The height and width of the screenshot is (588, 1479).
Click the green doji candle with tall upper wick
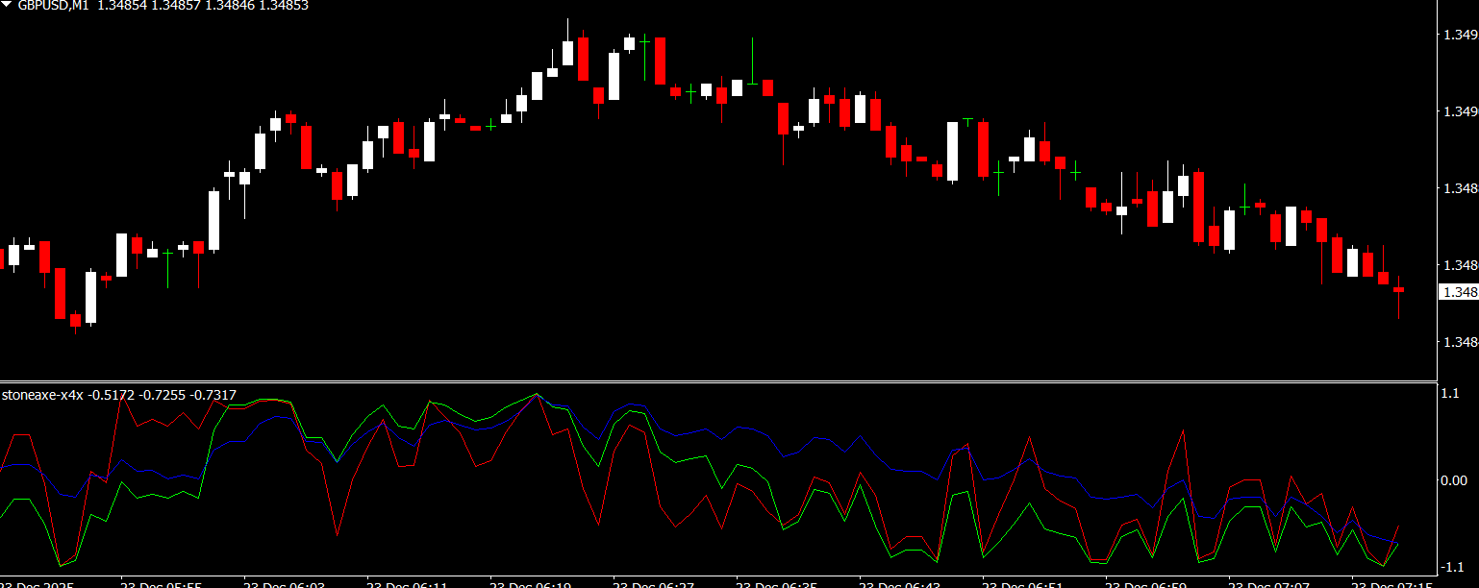(752, 83)
